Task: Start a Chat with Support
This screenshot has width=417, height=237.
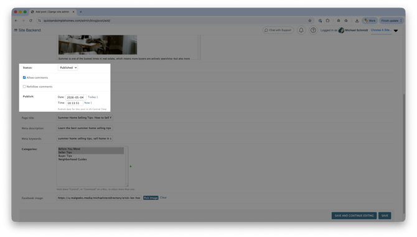Action: pyautogui.click(x=278, y=30)
